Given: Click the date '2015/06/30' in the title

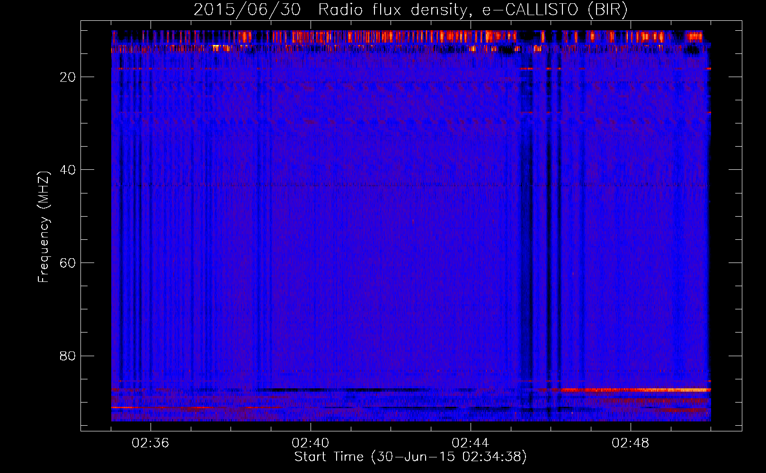Looking at the screenshot, I should pos(247,10).
